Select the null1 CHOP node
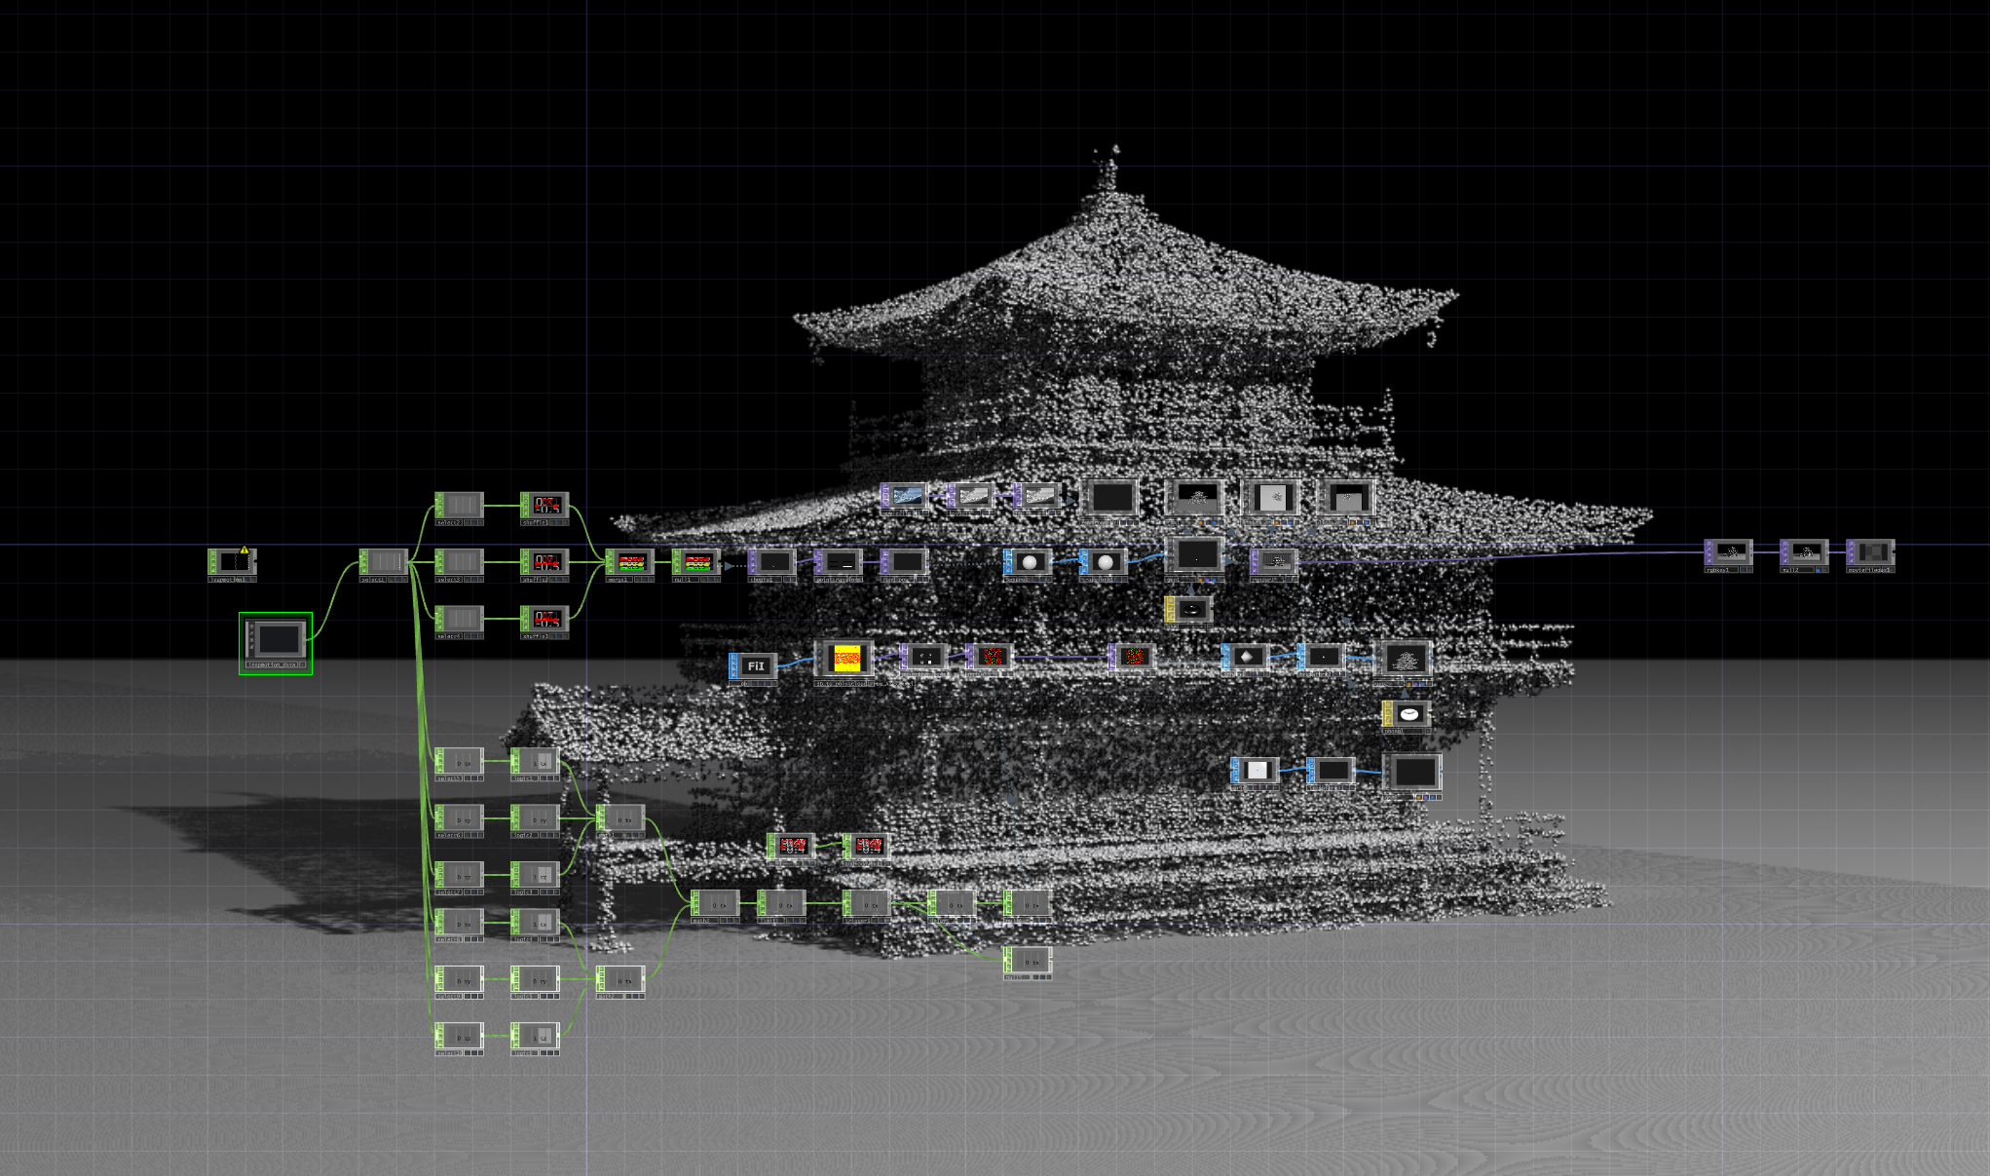Screen dimensions: 1990x1176 coord(697,562)
